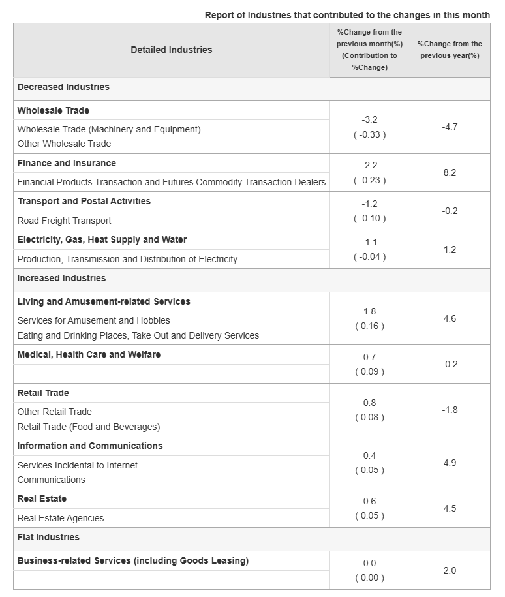
Task: Click the Real Estate Agencies entry
Action: [61, 518]
